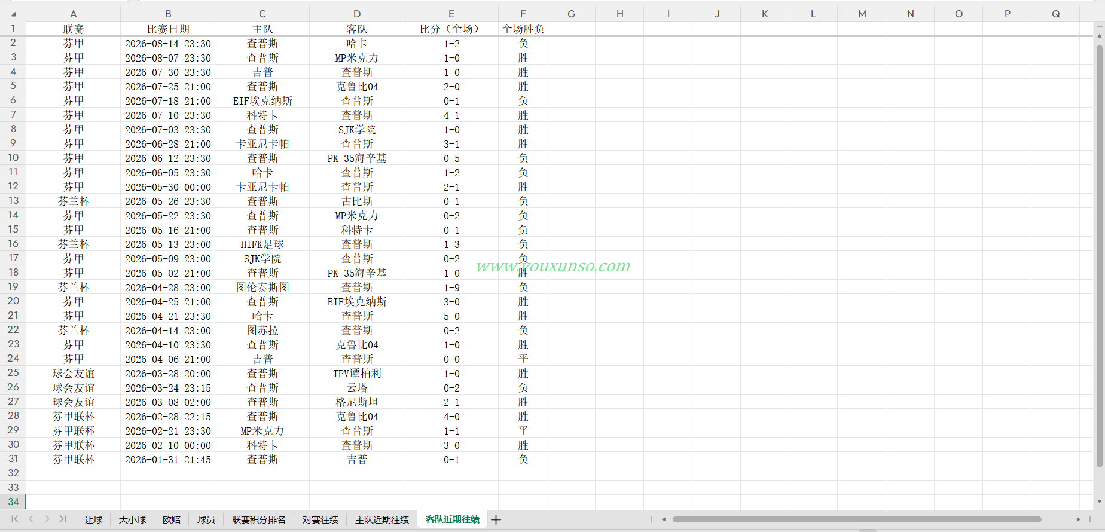
Task: Click the vertical scrollbar thumb
Action: tap(1099, 256)
